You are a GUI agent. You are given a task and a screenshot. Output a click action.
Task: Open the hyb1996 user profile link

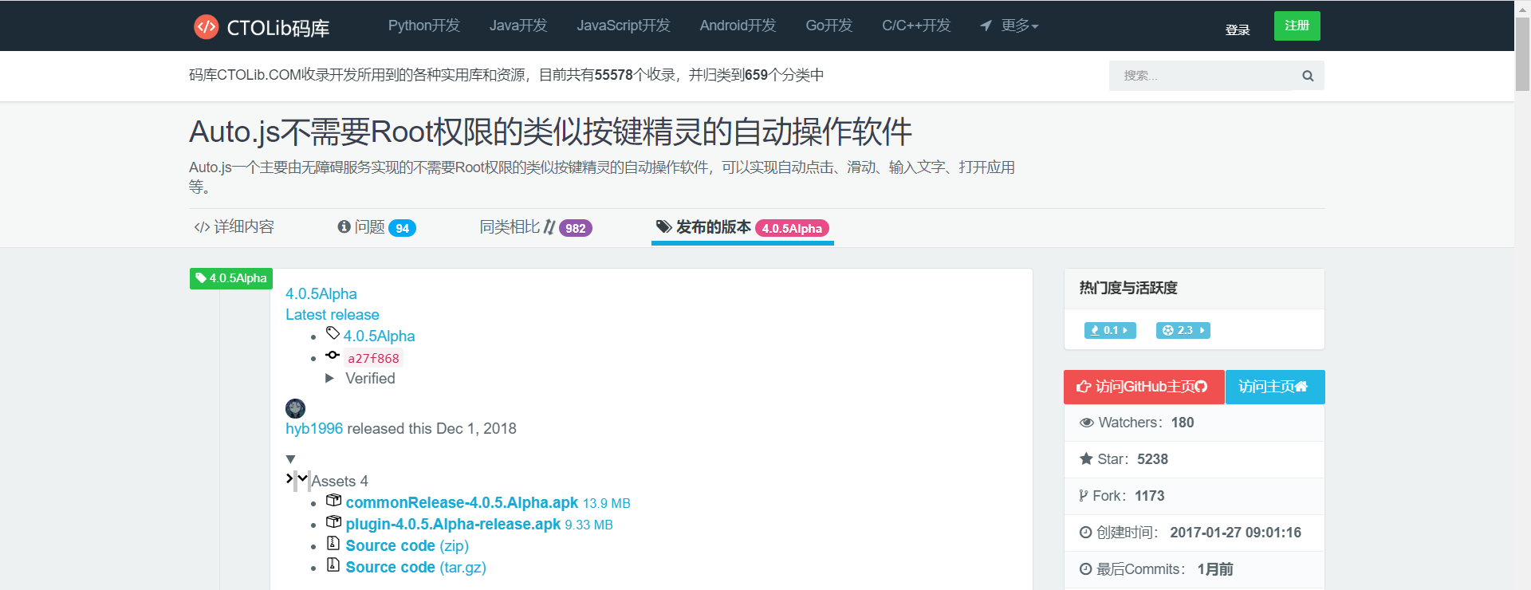(314, 429)
